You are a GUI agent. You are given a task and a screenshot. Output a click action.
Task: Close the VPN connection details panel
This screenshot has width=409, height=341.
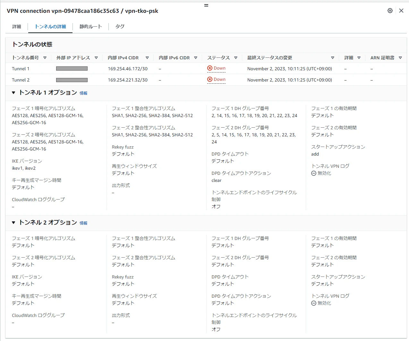pyautogui.click(x=401, y=11)
